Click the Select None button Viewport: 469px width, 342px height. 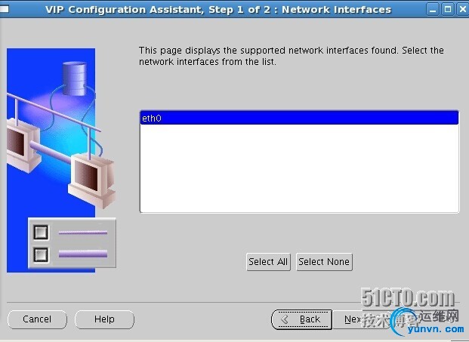[324, 262]
